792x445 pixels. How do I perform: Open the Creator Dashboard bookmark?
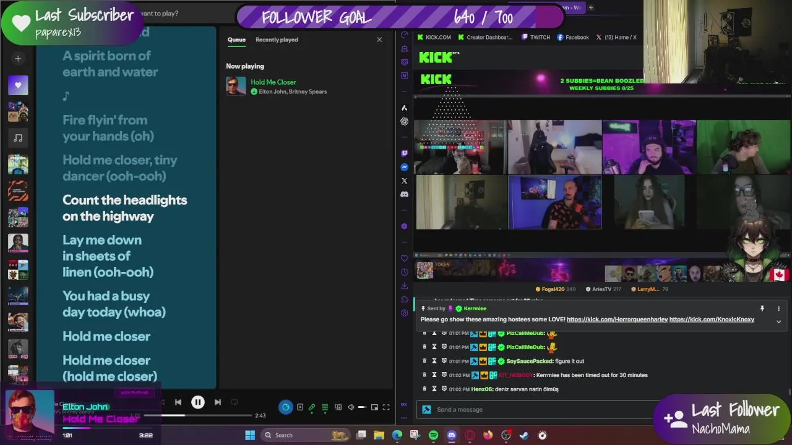tap(485, 37)
